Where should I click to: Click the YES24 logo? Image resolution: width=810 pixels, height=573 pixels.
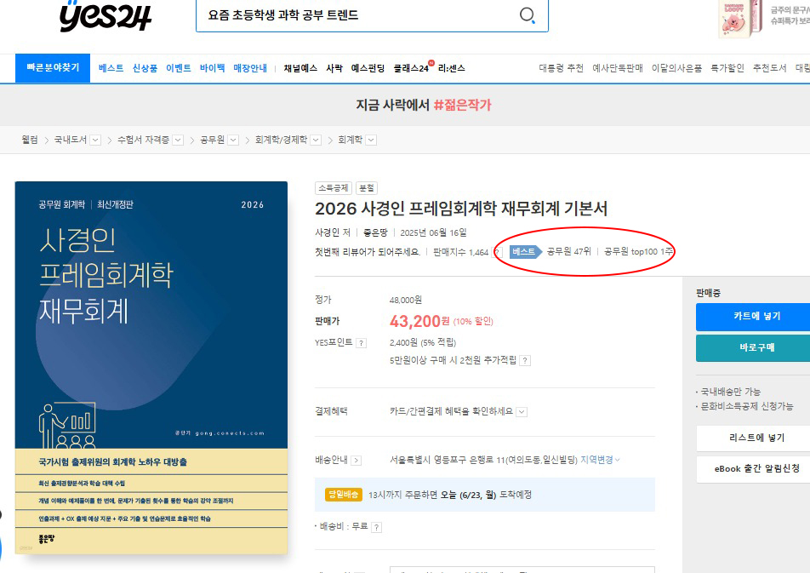[106, 15]
